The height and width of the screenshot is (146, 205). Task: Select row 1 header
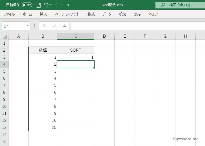click(4, 43)
